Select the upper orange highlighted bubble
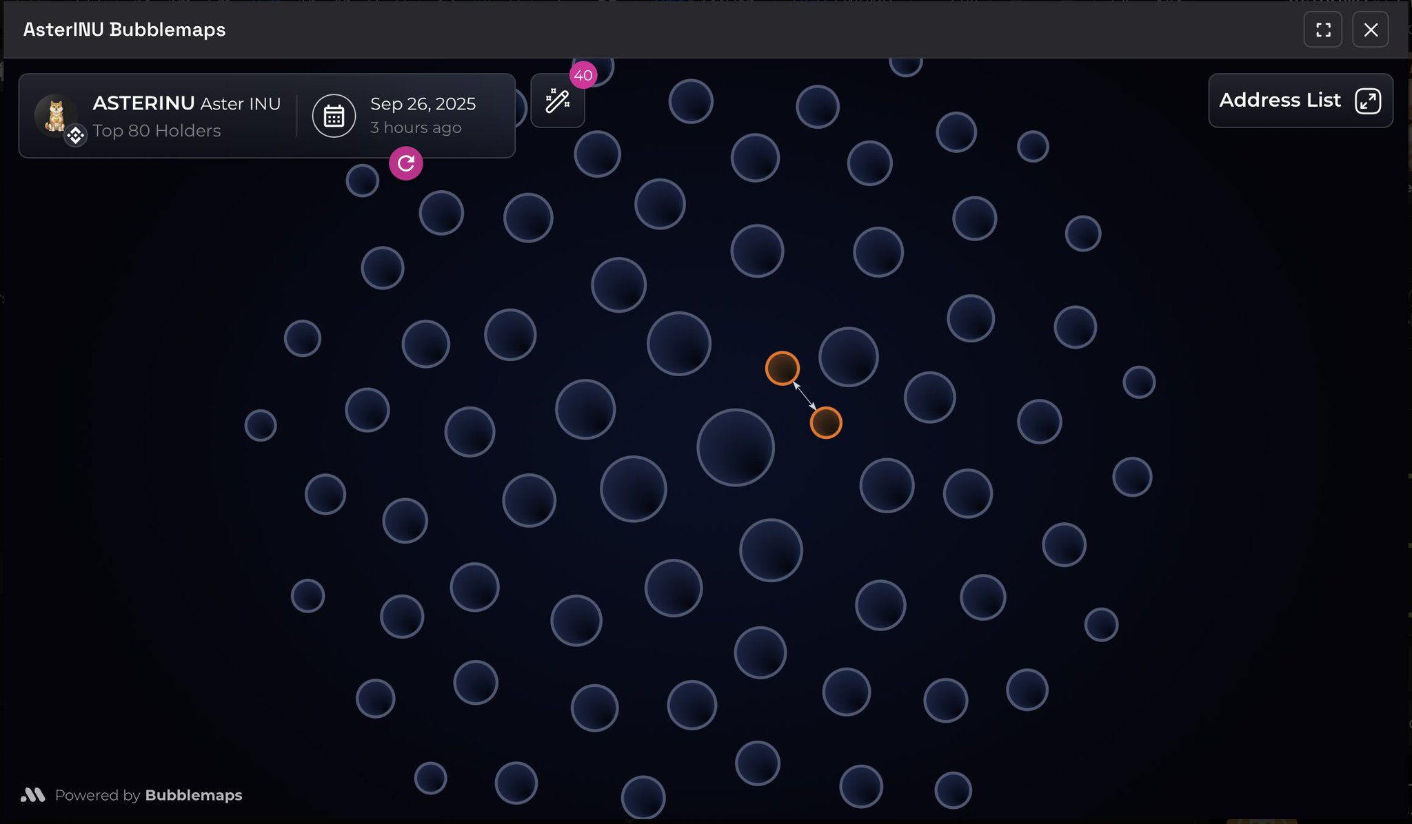The height and width of the screenshot is (824, 1412). point(782,368)
